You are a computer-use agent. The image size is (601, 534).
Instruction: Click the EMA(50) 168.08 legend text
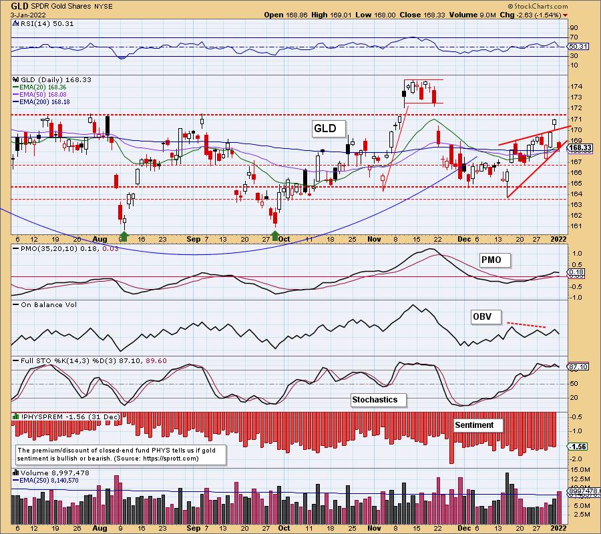pos(43,95)
